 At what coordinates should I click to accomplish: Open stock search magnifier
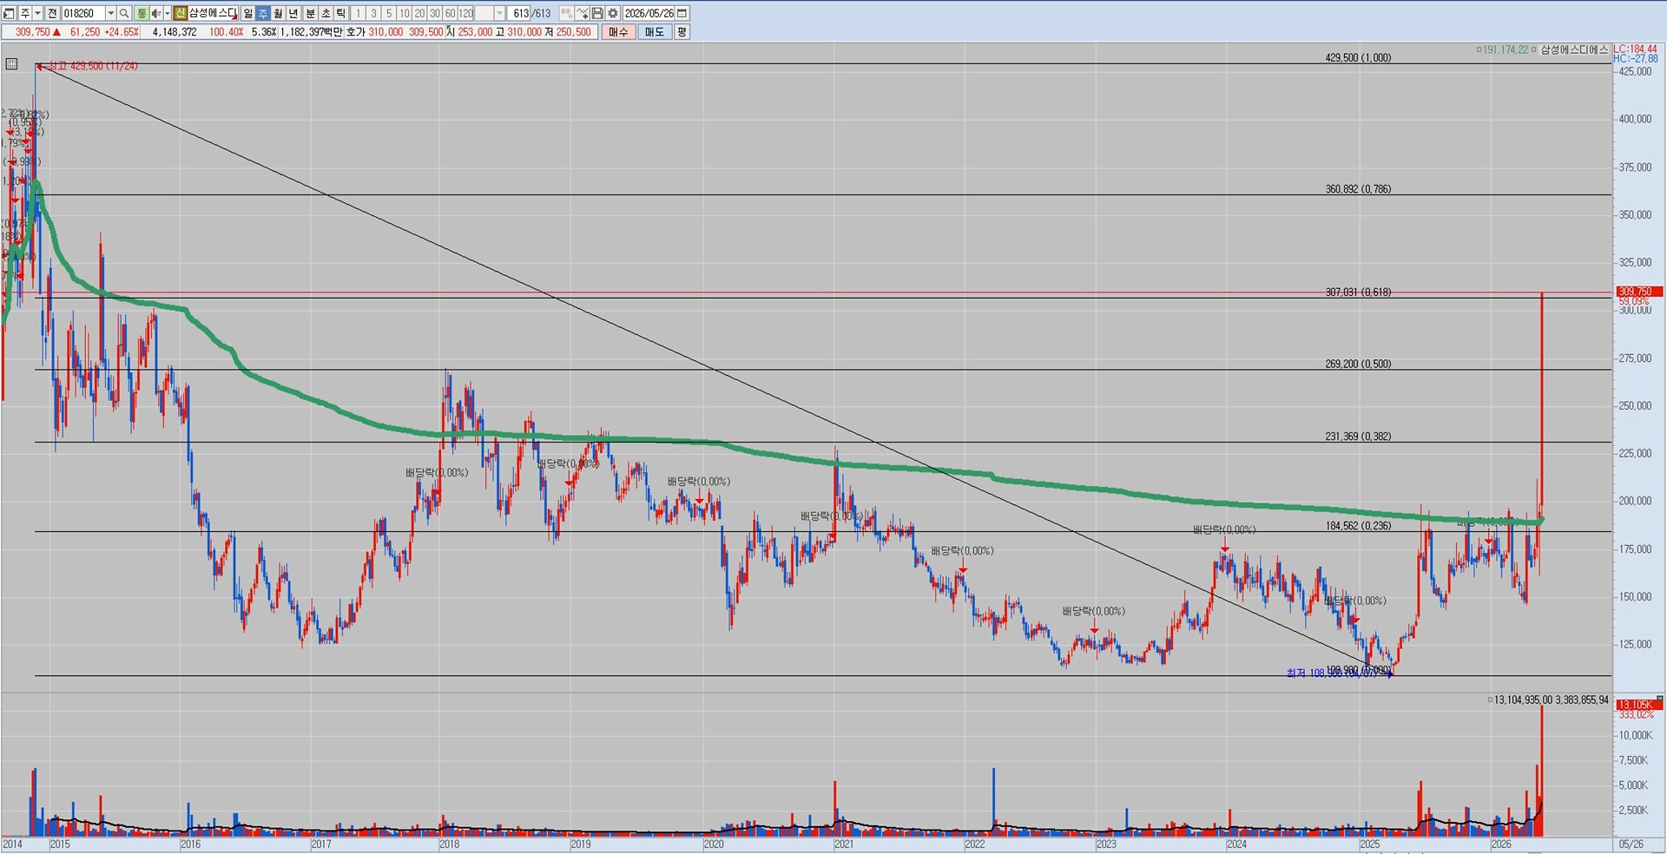click(x=124, y=13)
